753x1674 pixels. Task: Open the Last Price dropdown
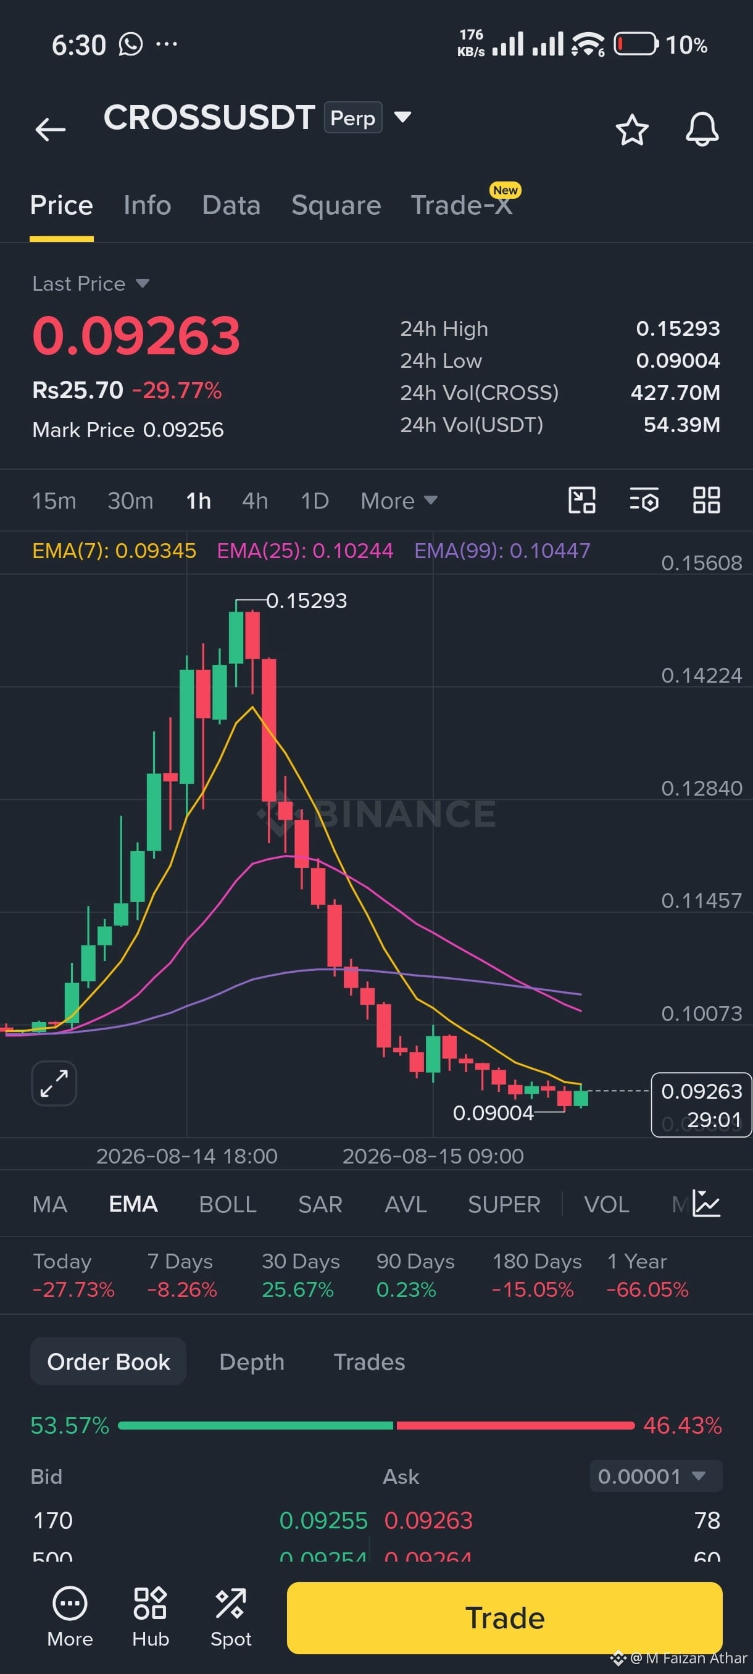tap(91, 283)
